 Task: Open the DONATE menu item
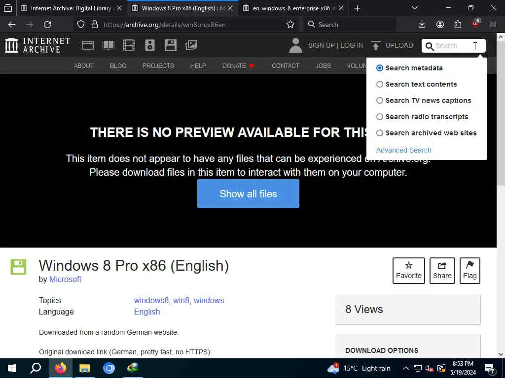click(x=238, y=66)
